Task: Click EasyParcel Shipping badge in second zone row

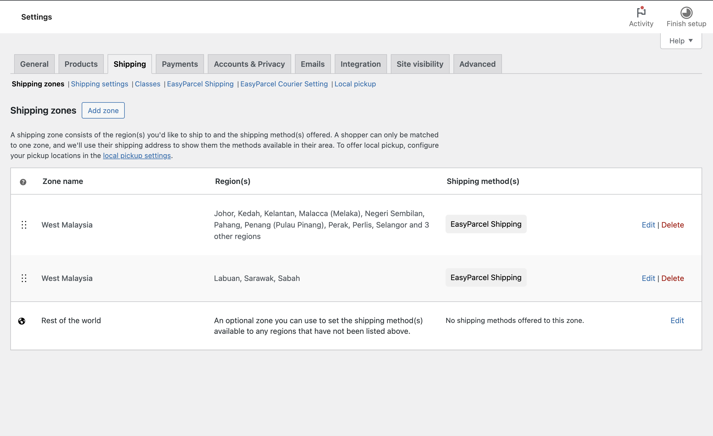Action: 486,277
